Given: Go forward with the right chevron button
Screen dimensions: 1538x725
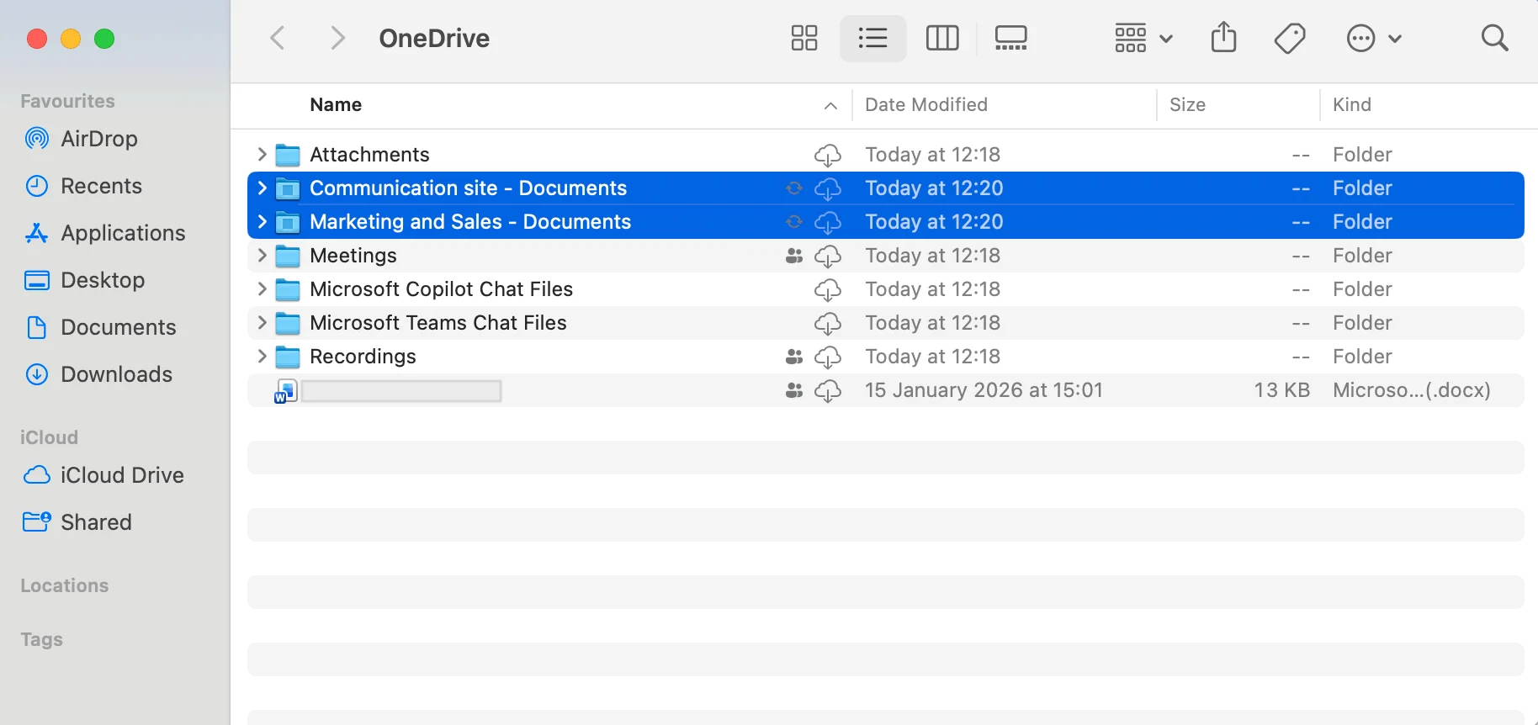Looking at the screenshot, I should 337,38.
